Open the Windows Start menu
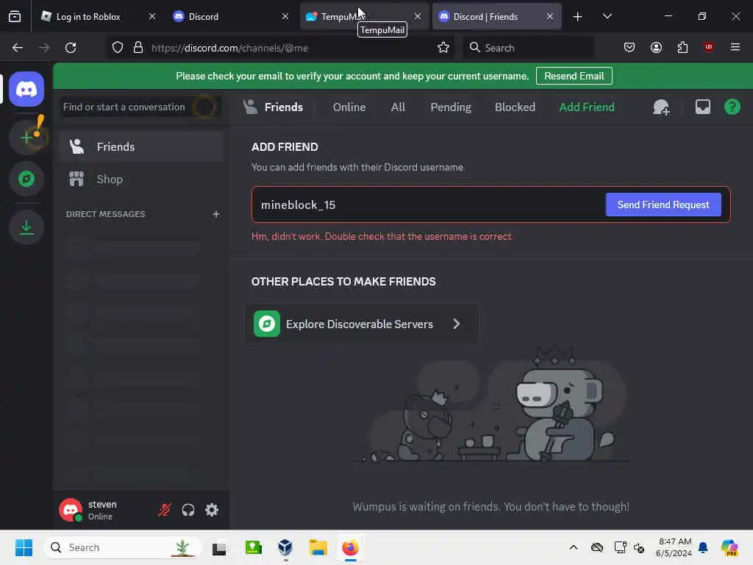Screen dimensions: 753x565 [24, 547]
